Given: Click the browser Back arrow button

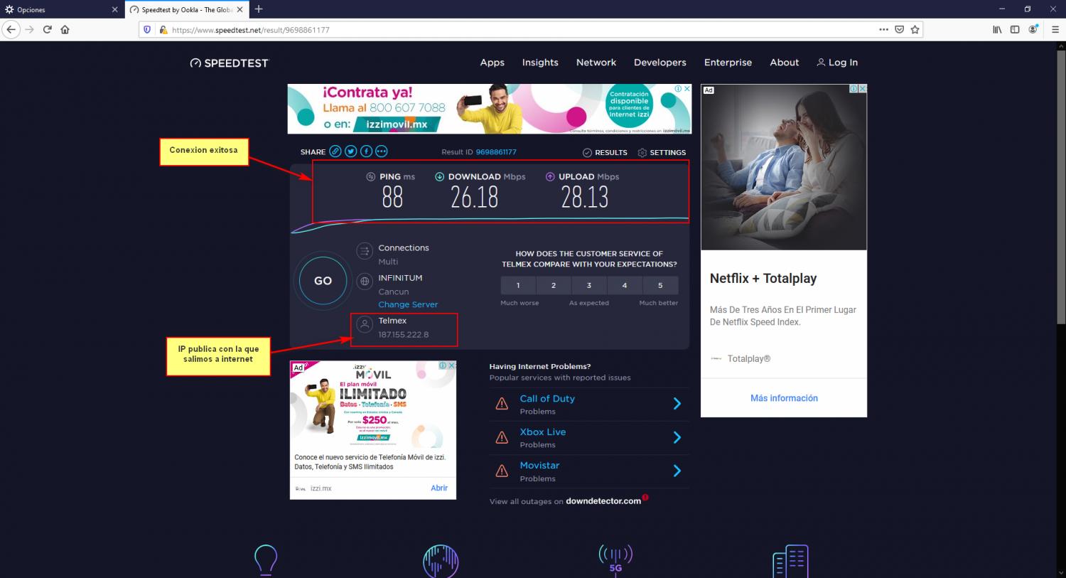Looking at the screenshot, I should [x=11, y=29].
